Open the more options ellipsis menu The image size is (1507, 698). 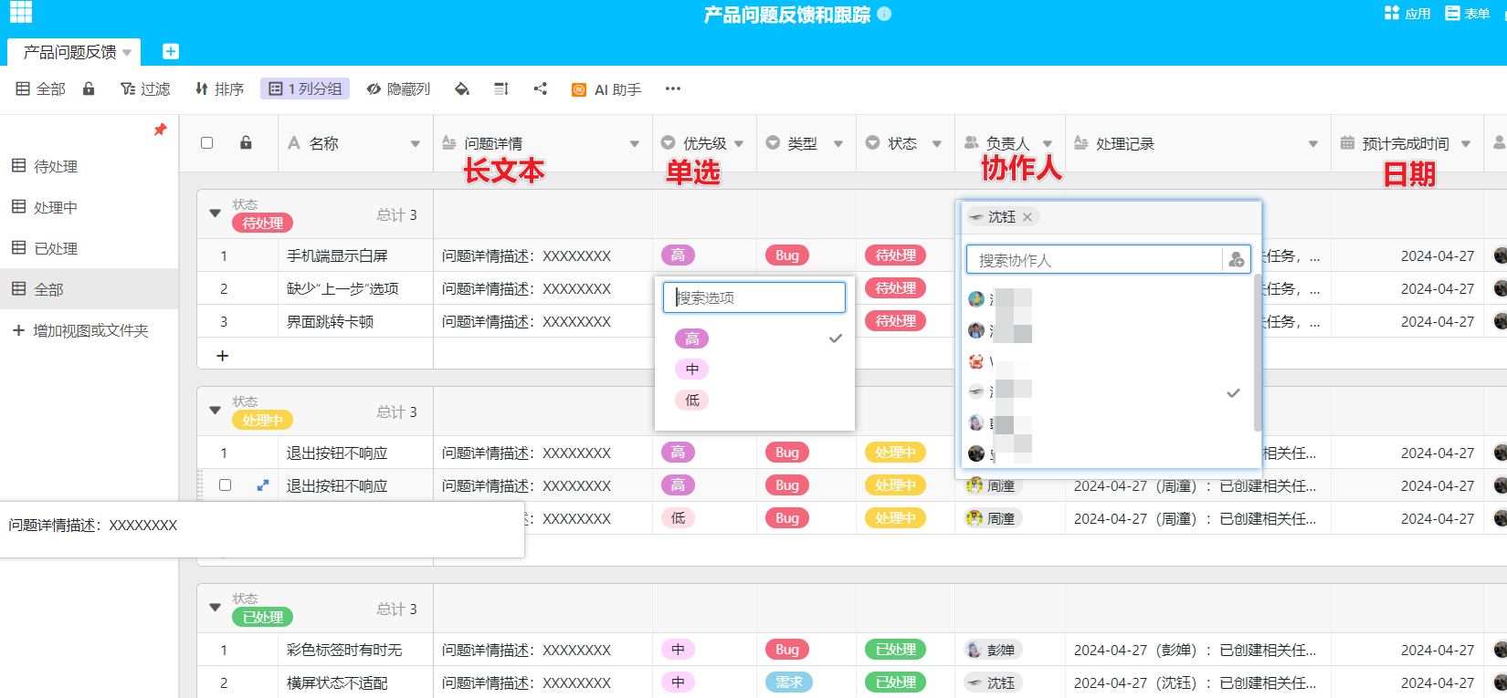[673, 89]
